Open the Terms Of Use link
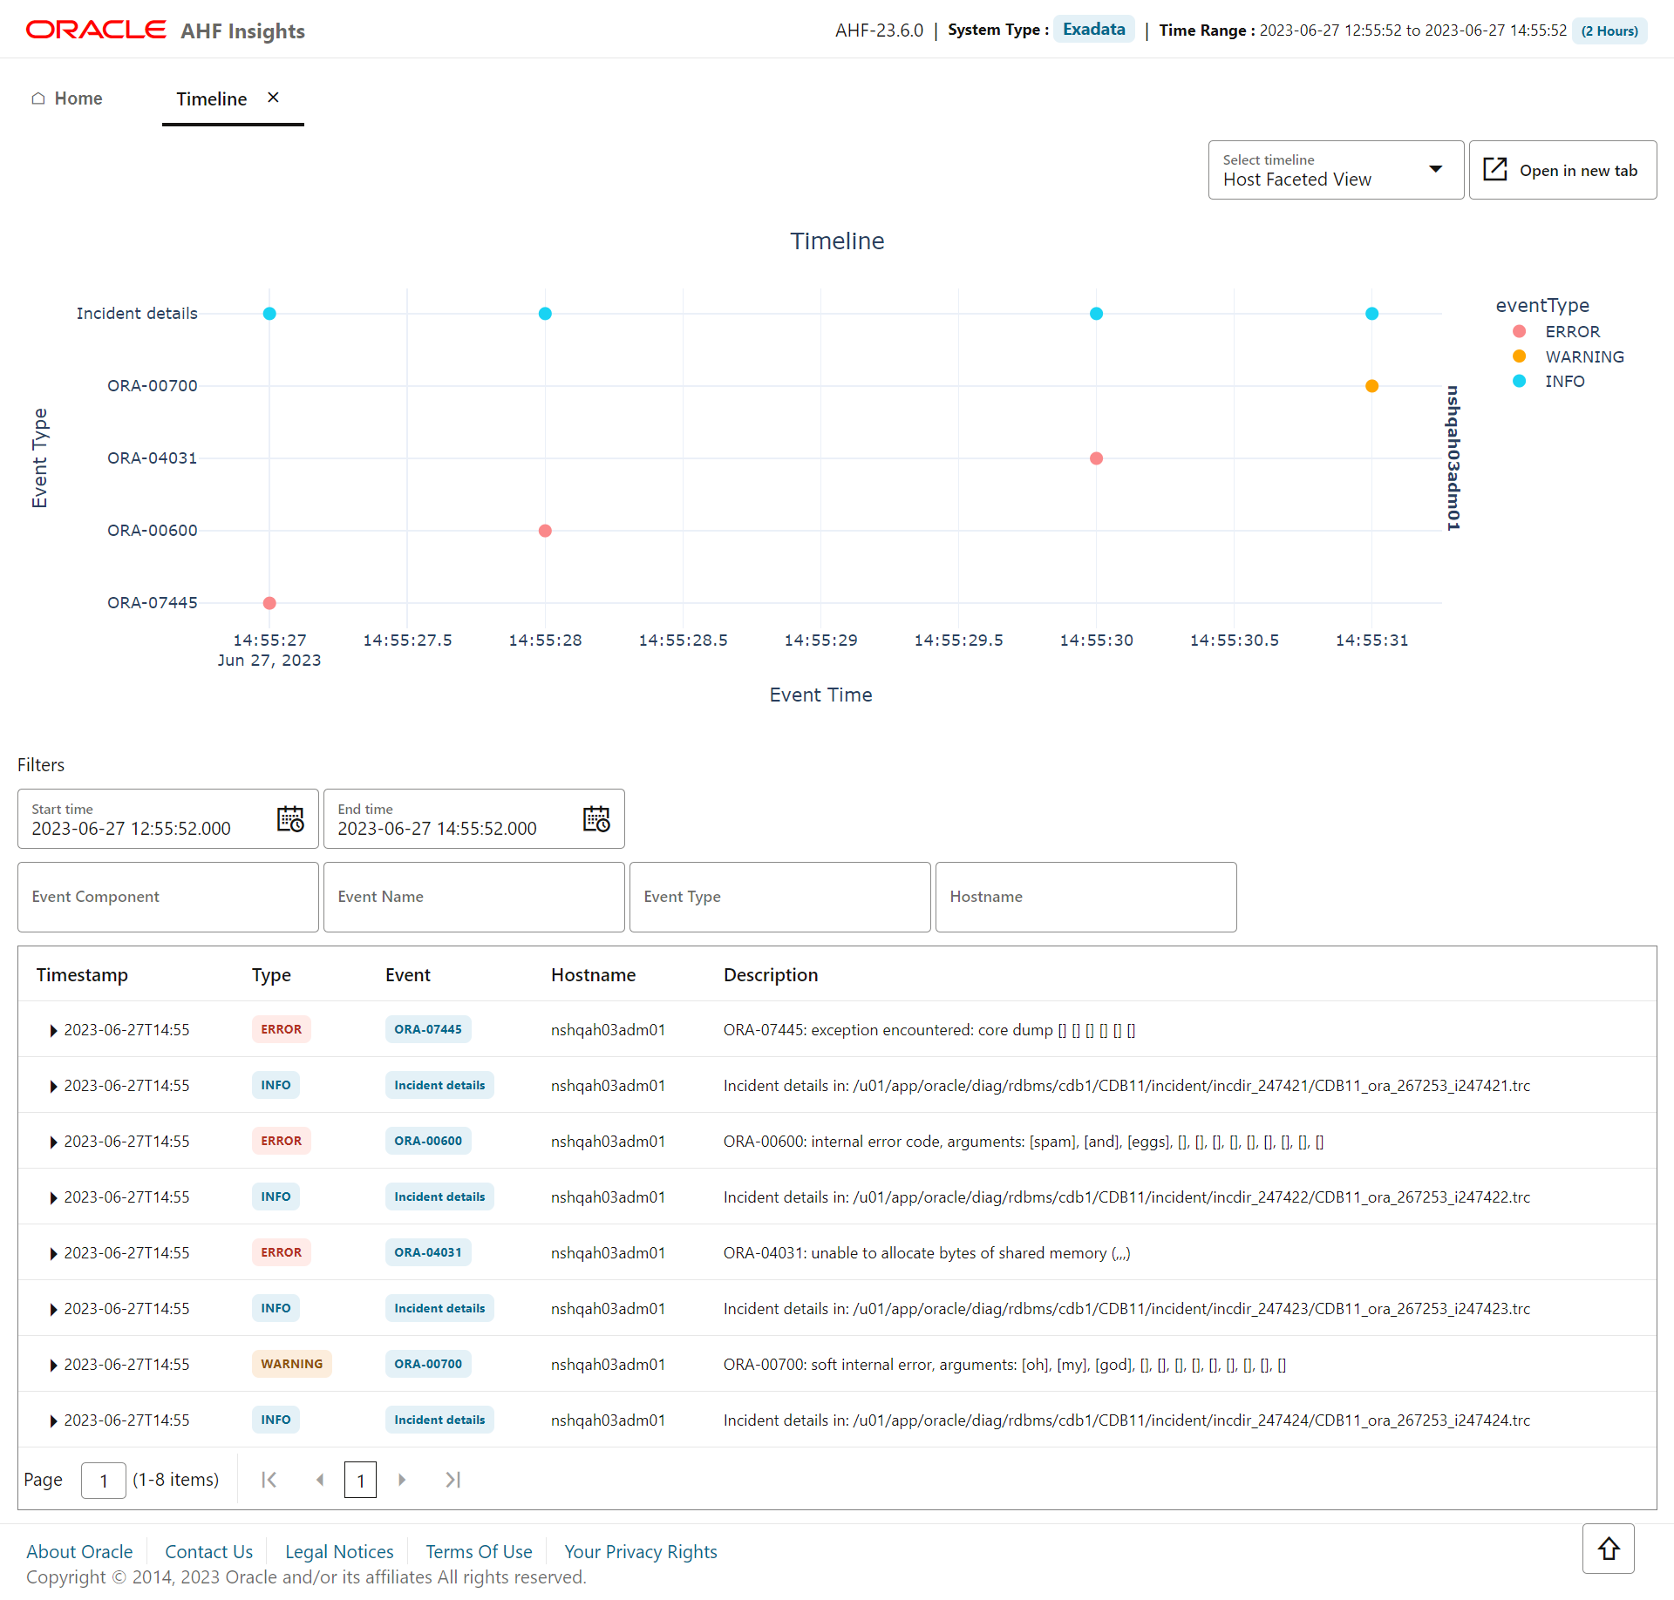 pyautogui.click(x=479, y=1552)
